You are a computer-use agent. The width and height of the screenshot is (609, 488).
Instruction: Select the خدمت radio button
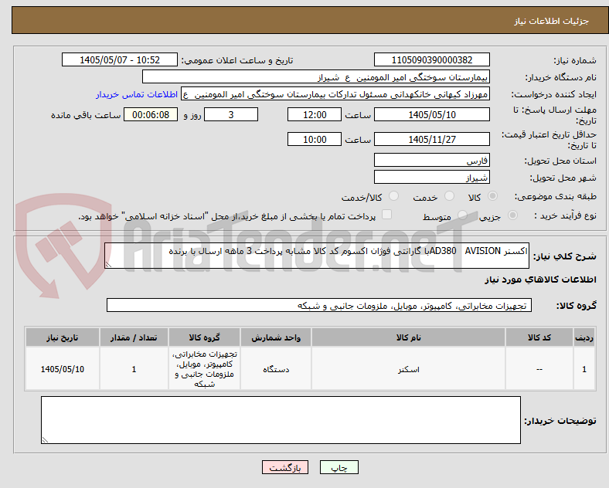[x=449, y=196]
